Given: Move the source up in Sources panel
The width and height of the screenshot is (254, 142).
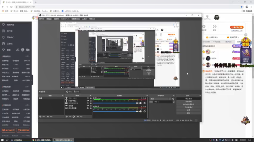Looking at the screenshot, I should click(78, 116).
